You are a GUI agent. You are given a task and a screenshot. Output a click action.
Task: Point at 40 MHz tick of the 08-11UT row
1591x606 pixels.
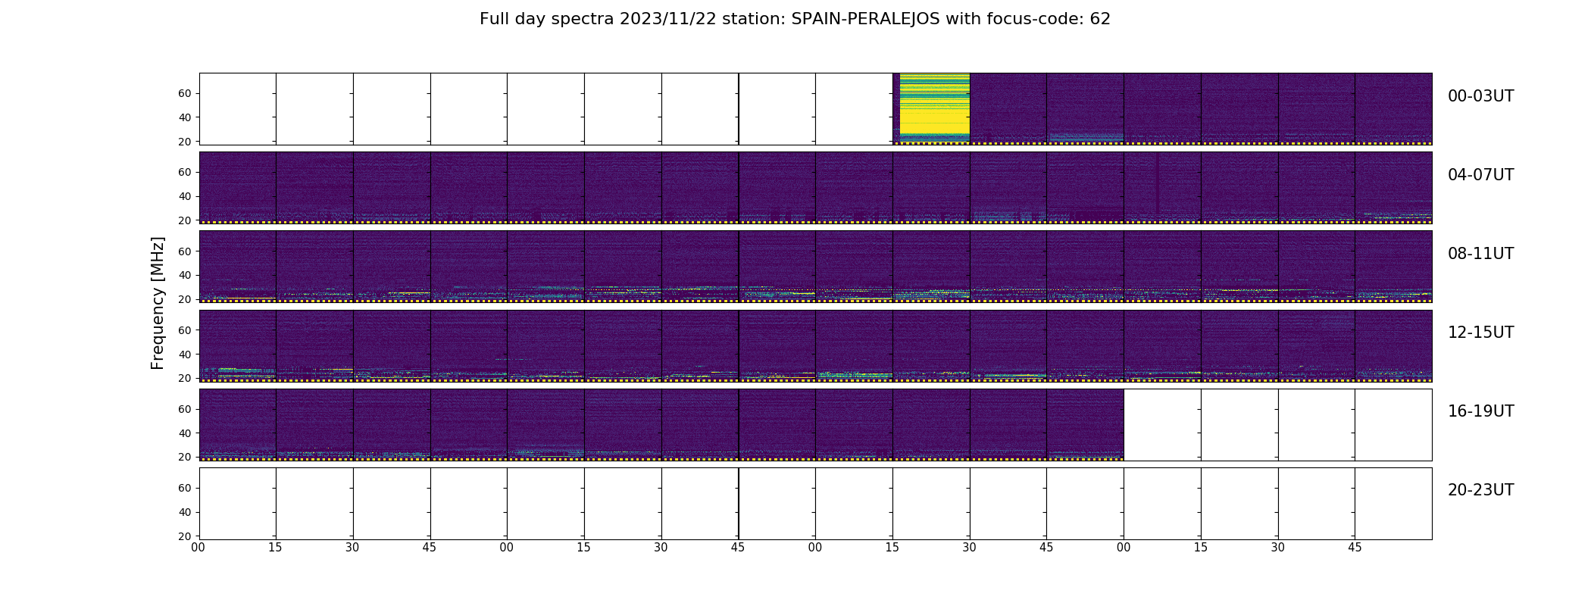pos(185,275)
